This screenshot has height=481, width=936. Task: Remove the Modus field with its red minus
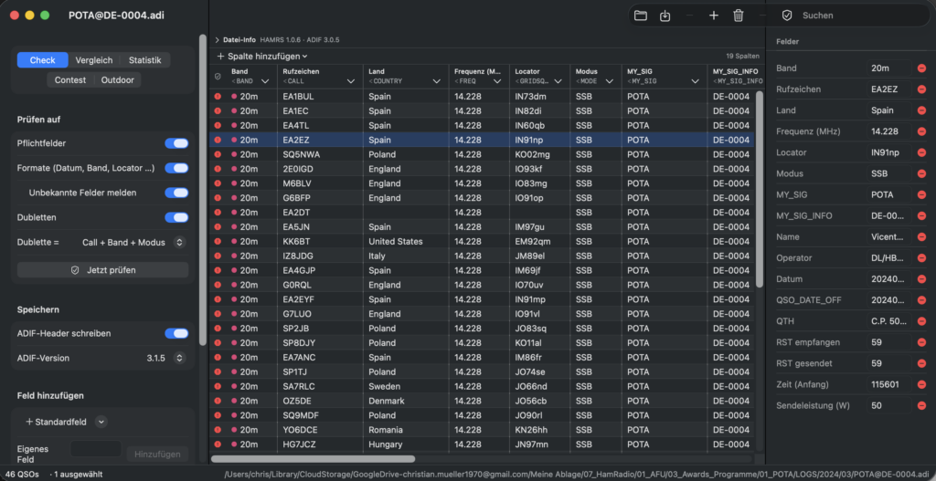(x=921, y=173)
